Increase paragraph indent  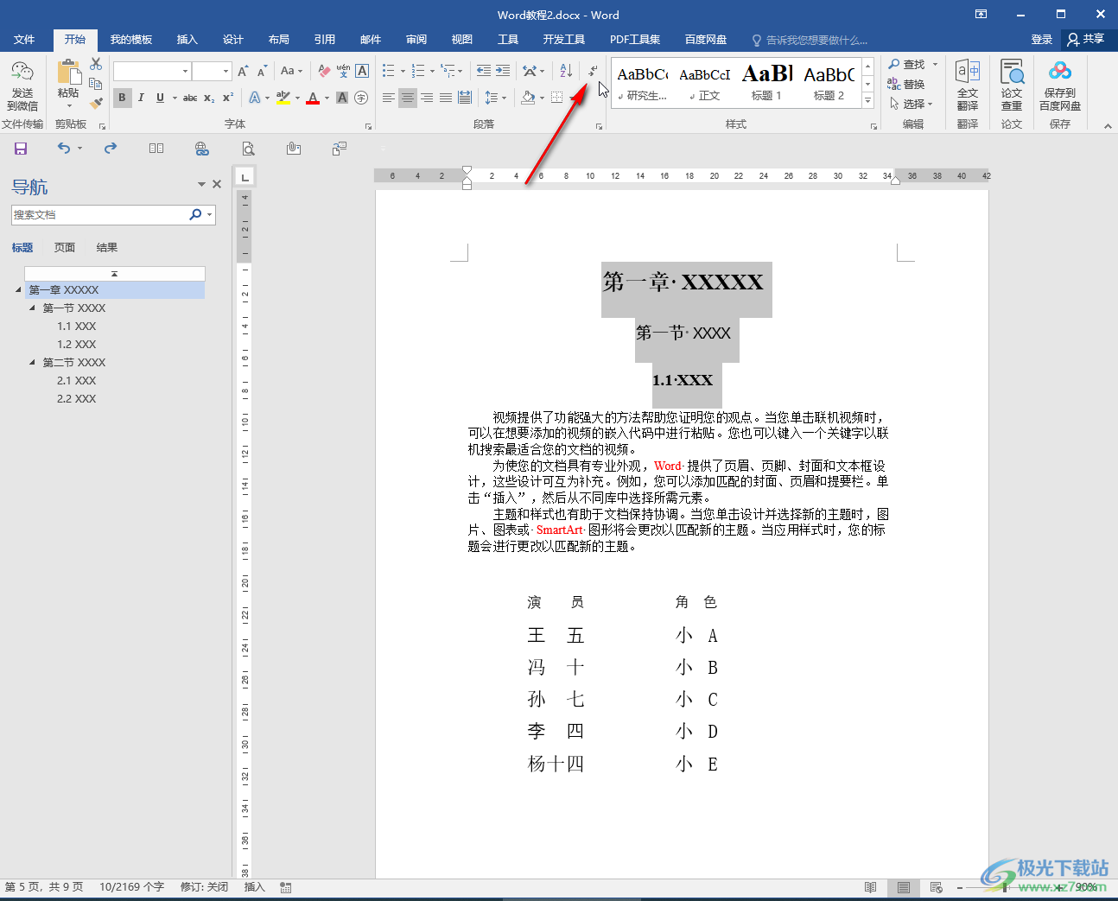pos(503,71)
